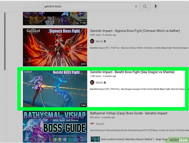This screenshot has height=143, width=189.
Task: Click MELOO channel name under Beisht video
Action: pyautogui.click(x=99, y=83)
